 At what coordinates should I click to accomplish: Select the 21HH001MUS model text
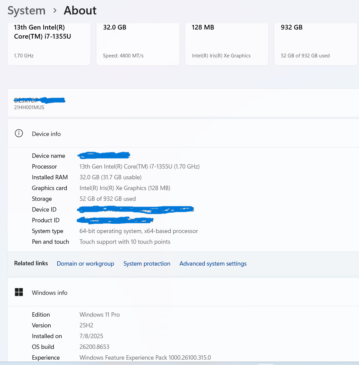coord(29,107)
